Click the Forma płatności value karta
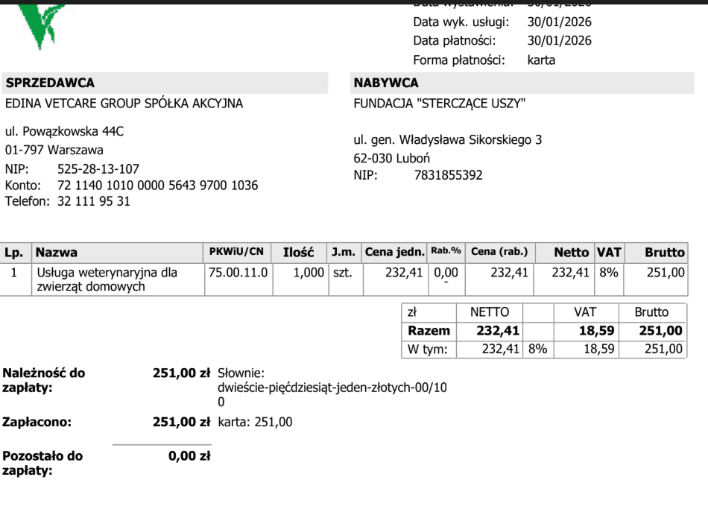Image resolution: width=708 pixels, height=515 pixels. 541,60
